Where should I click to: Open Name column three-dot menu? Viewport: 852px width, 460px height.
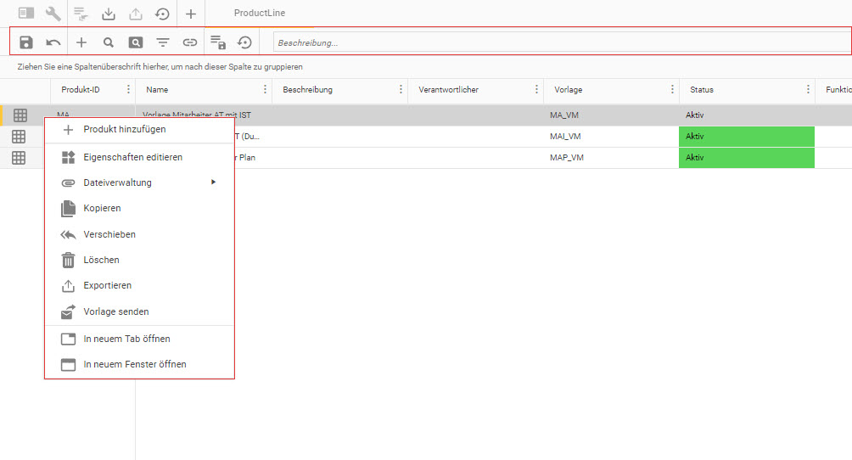pyautogui.click(x=265, y=90)
